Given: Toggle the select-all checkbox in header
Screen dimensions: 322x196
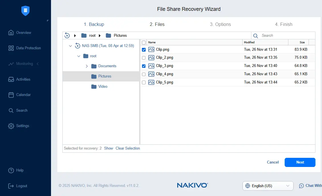Looking at the screenshot, I should (144, 42).
